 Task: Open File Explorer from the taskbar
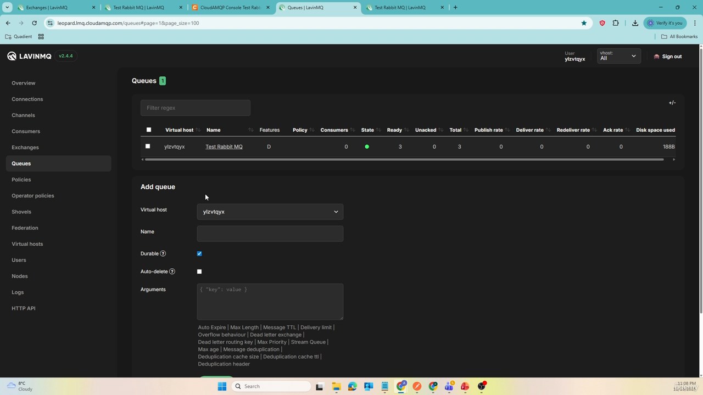336,386
